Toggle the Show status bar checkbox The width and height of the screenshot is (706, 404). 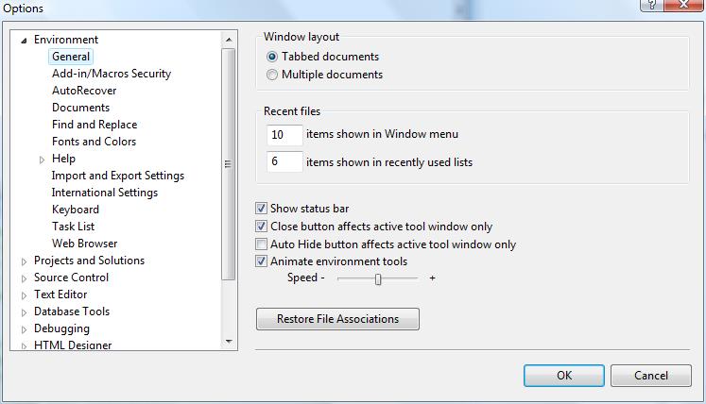pos(261,209)
